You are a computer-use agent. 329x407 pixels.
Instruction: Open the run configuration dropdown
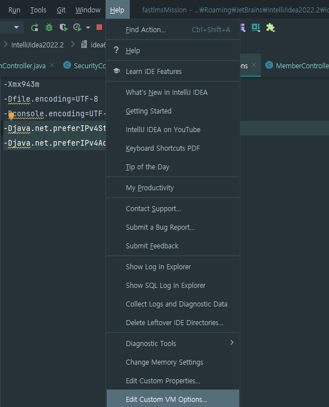pos(16,27)
